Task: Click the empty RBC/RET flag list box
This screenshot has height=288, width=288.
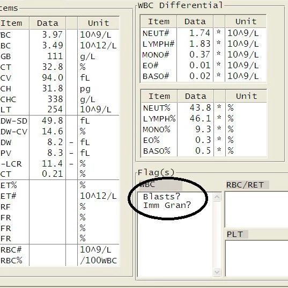Action: click(256, 209)
